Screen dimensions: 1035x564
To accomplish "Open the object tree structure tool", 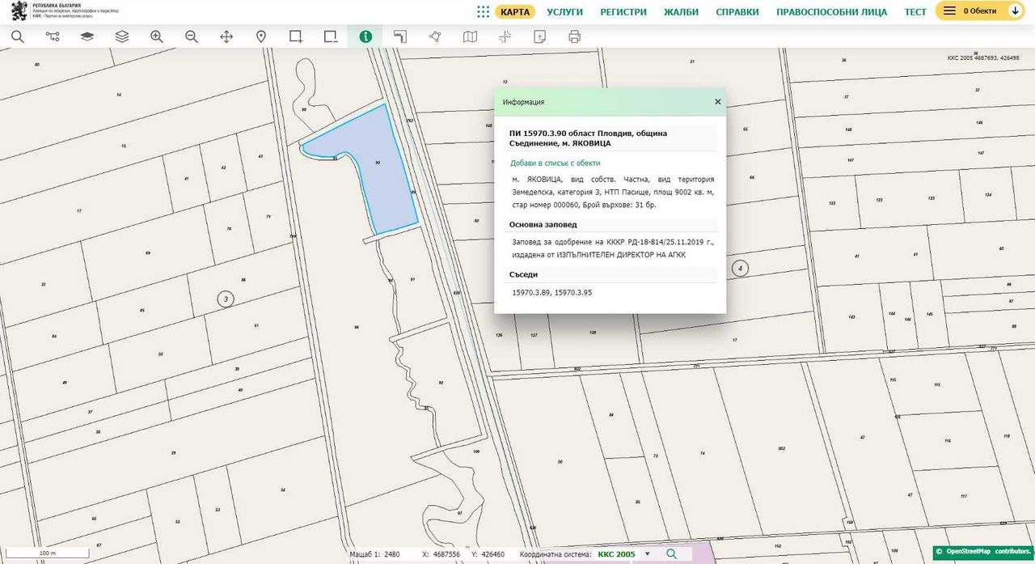I will tap(53, 36).
